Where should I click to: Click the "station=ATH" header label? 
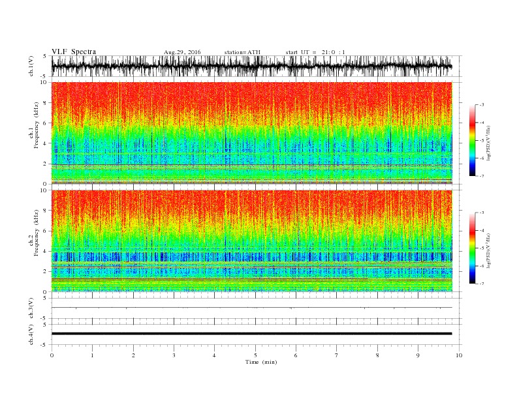click(x=242, y=52)
